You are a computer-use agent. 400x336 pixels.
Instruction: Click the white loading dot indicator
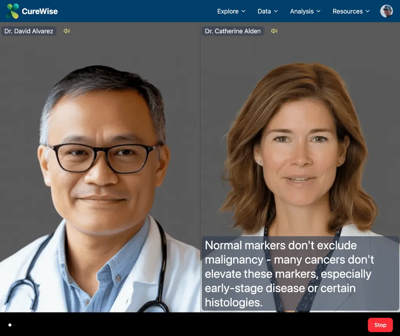pos(10,325)
